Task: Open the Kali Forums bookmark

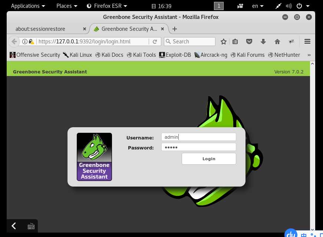Action: click(248, 55)
